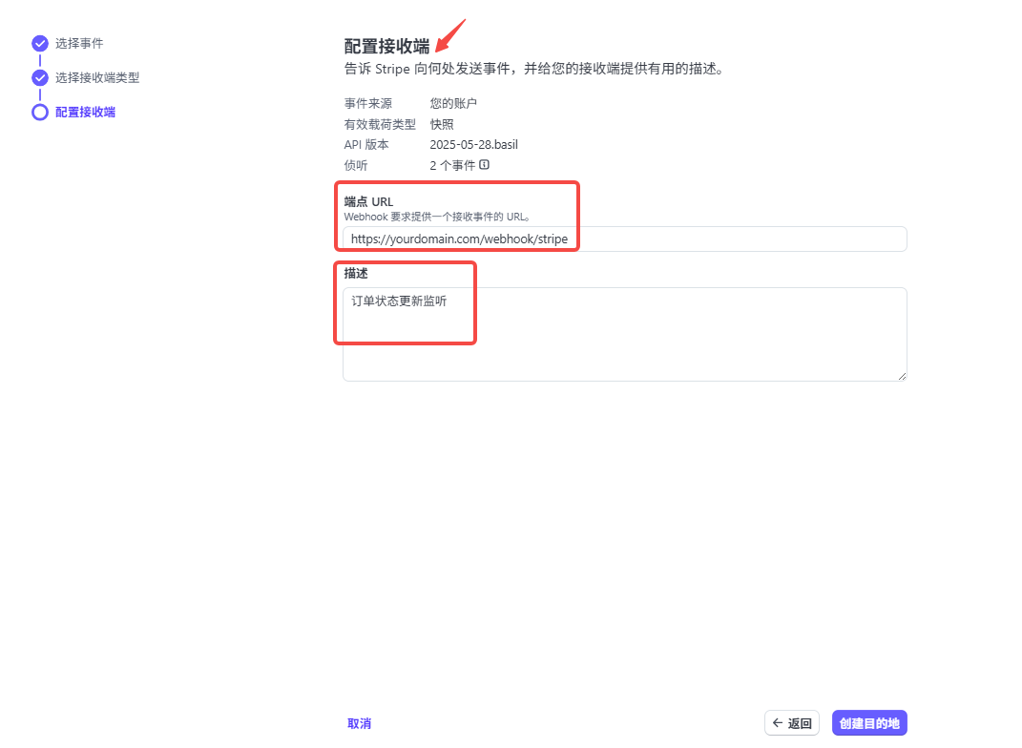Click the 端点 URL input field
This screenshot has height=748, width=1022.
pyautogui.click(x=625, y=239)
